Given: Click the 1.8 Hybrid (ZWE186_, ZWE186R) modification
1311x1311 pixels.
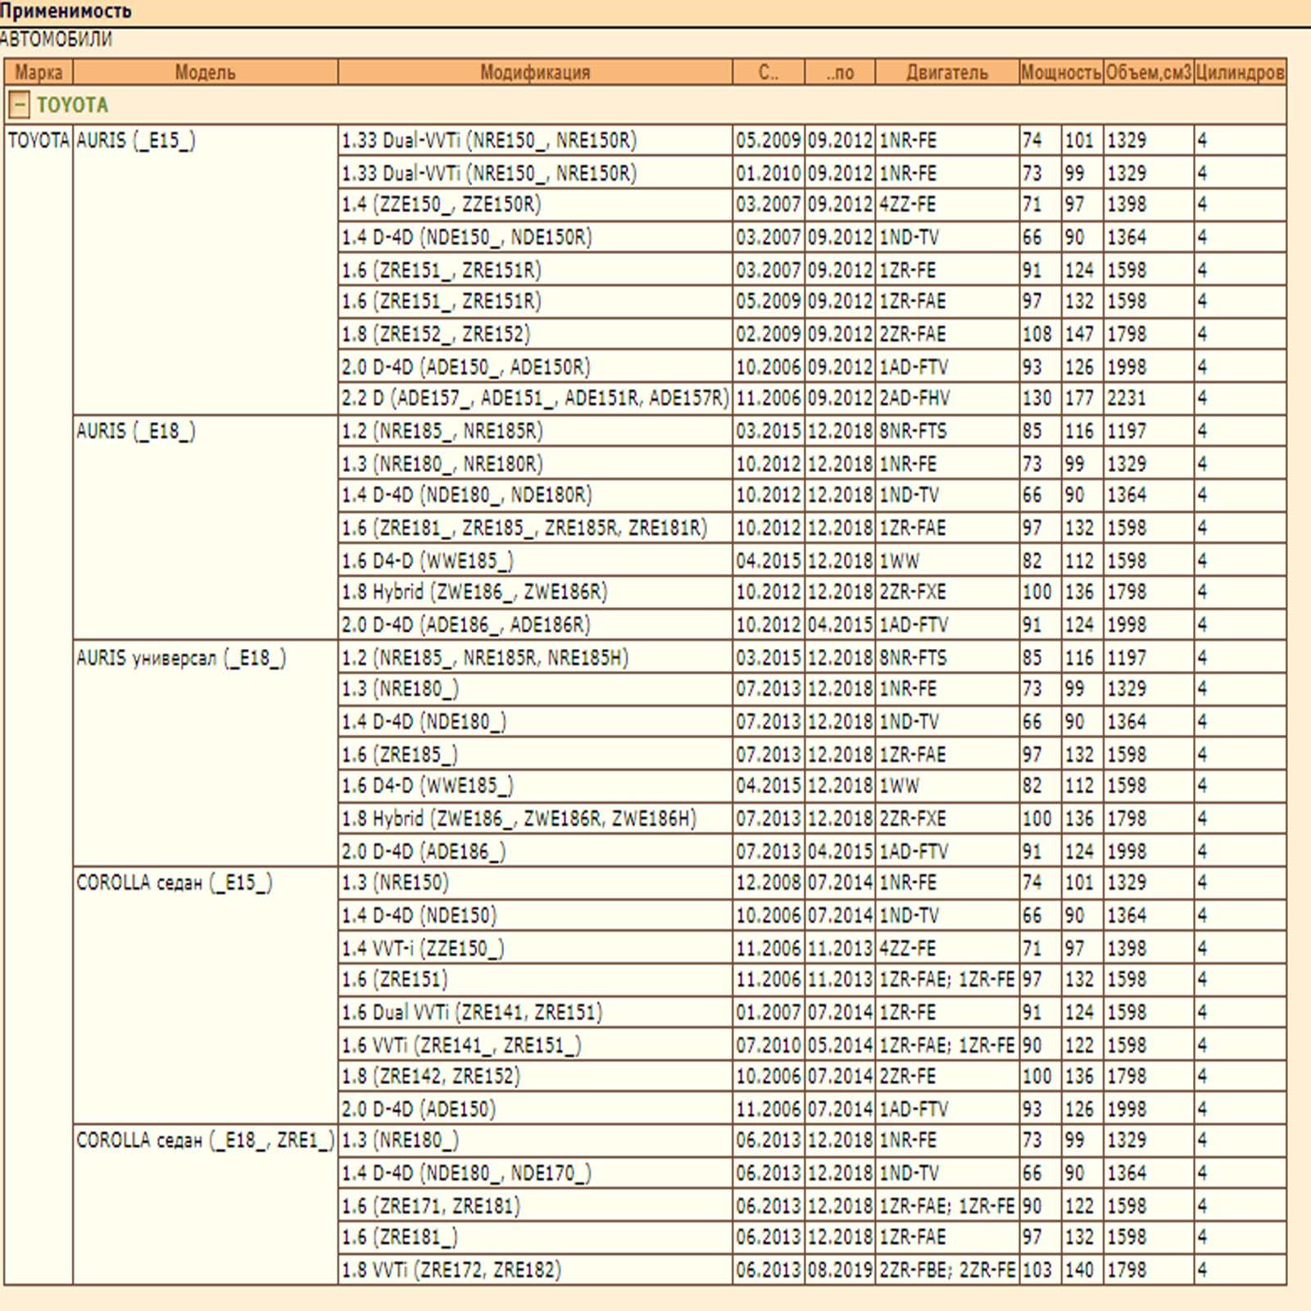Looking at the screenshot, I should pyautogui.click(x=474, y=592).
